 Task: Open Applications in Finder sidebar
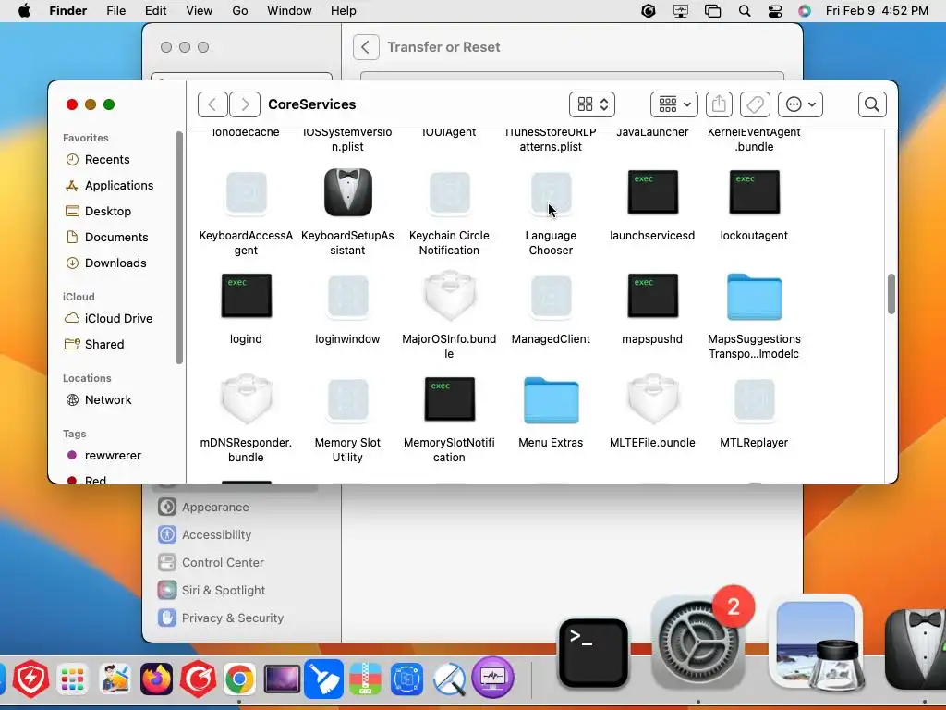(x=109, y=185)
